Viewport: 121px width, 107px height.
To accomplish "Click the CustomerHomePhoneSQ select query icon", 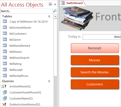I will pos(5,92).
